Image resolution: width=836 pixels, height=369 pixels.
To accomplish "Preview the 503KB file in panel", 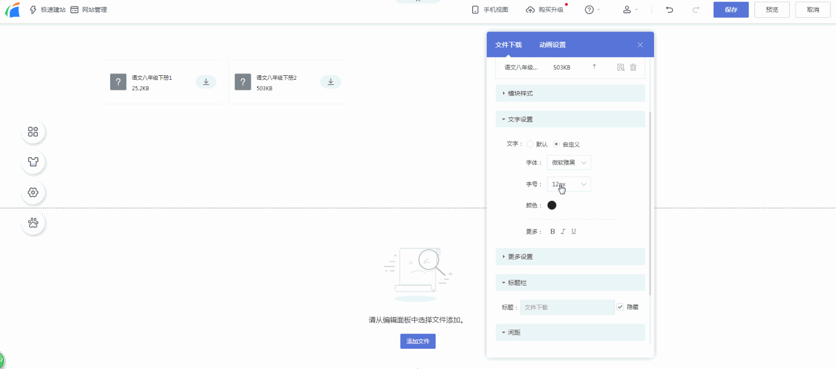I will (621, 67).
